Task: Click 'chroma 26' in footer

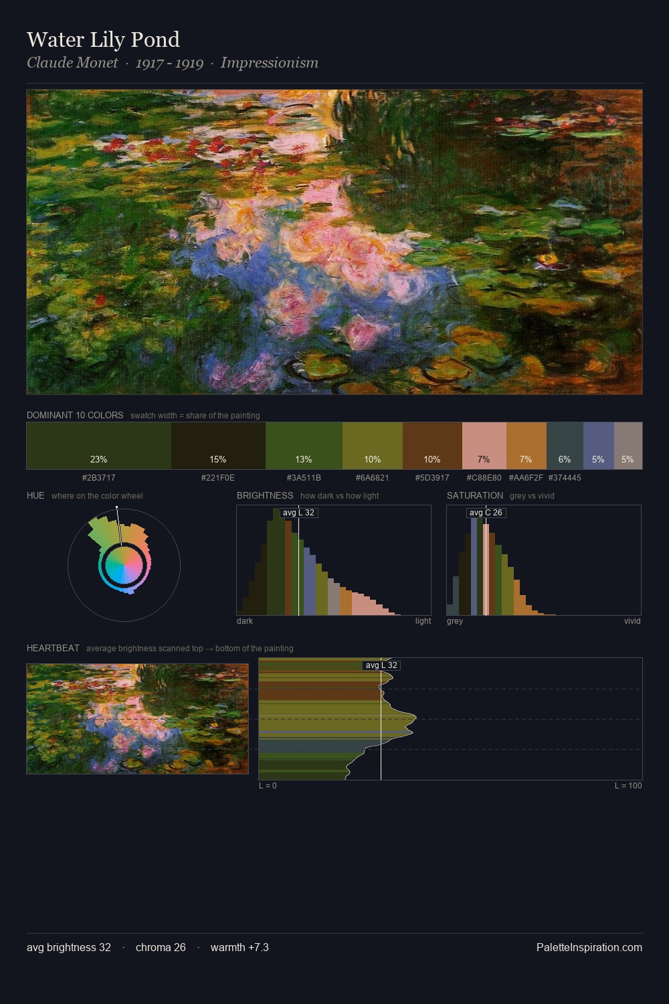Action: [x=161, y=947]
